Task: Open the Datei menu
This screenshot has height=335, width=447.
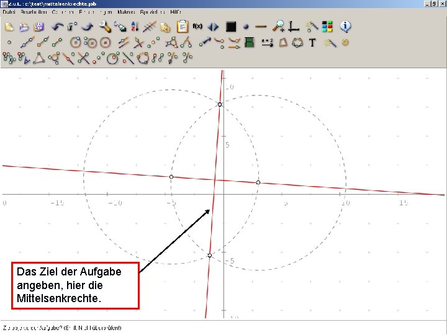Action: (9, 12)
